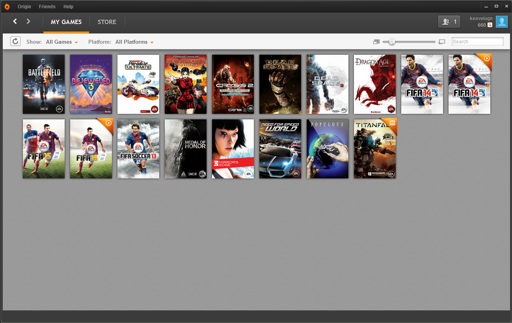Click the small tiles icon left of slider
The image size is (512, 323).
376,42
